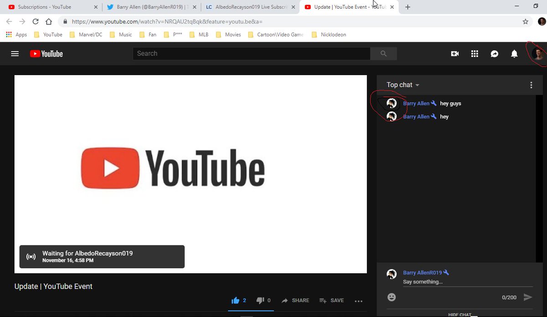Open Chrome profile avatar in toolbar
The image size is (547, 317).
point(542,21)
